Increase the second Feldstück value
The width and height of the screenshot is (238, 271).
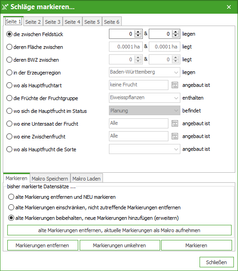pos(175,32)
